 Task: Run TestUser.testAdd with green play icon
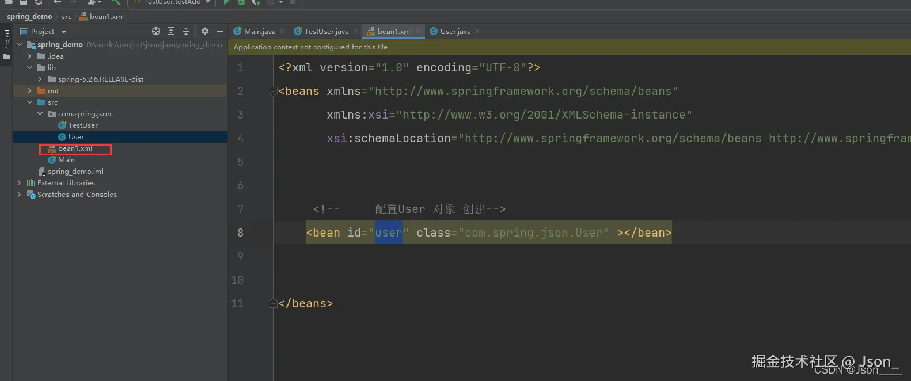[x=226, y=2]
